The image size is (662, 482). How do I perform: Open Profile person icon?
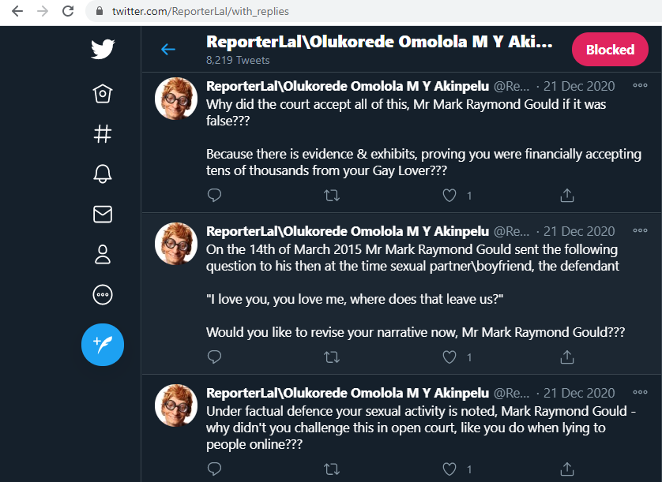103,254
